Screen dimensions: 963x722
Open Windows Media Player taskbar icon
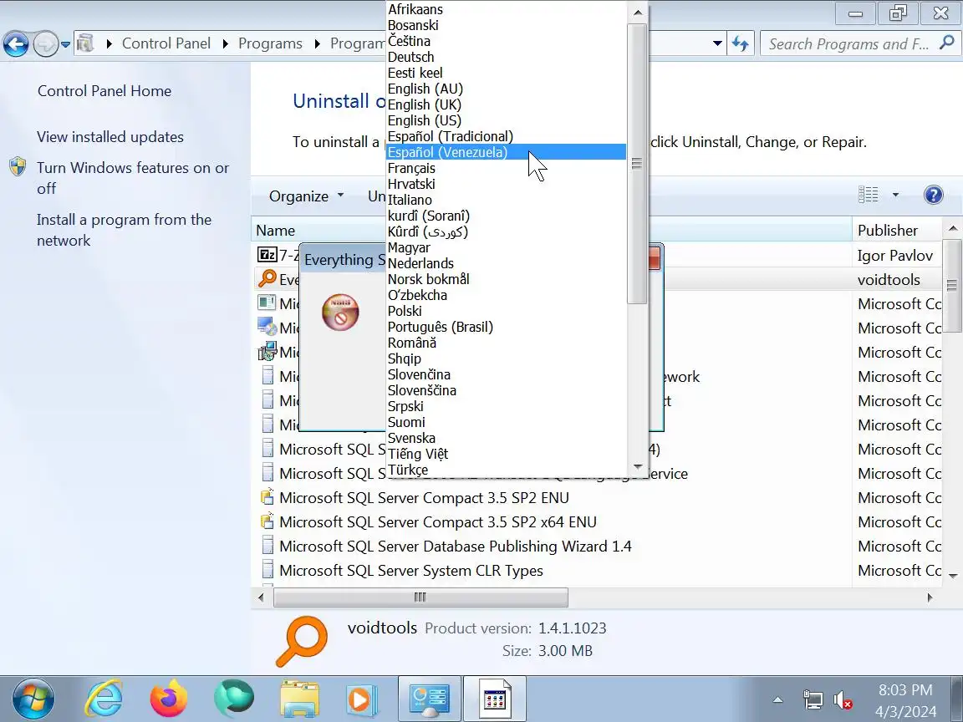pyautogui.click(x=362, y=699)
